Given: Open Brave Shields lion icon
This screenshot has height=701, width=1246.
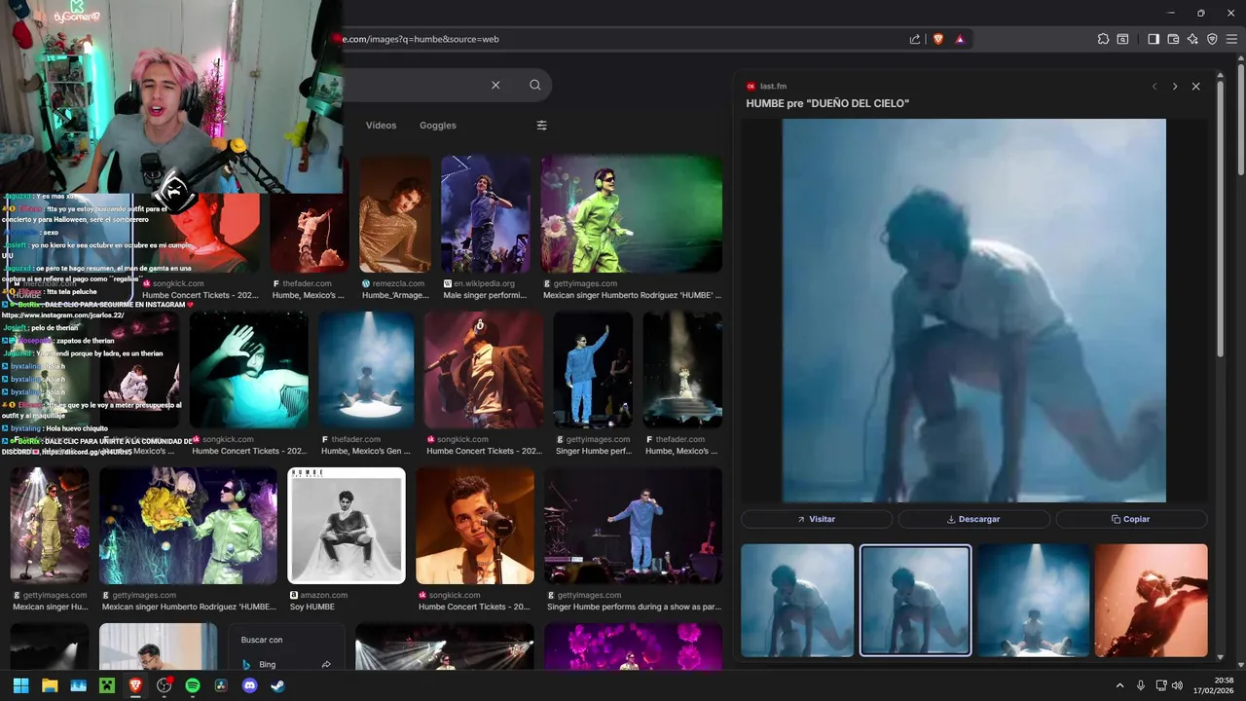Looking at the screenshot, I should (938, 39).
